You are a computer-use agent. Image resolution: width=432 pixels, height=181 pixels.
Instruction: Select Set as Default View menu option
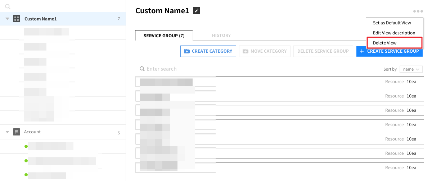(x=392, y=23)
